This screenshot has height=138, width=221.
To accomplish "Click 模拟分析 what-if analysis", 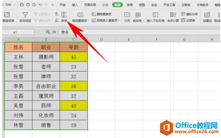I will tap(190, 14).
